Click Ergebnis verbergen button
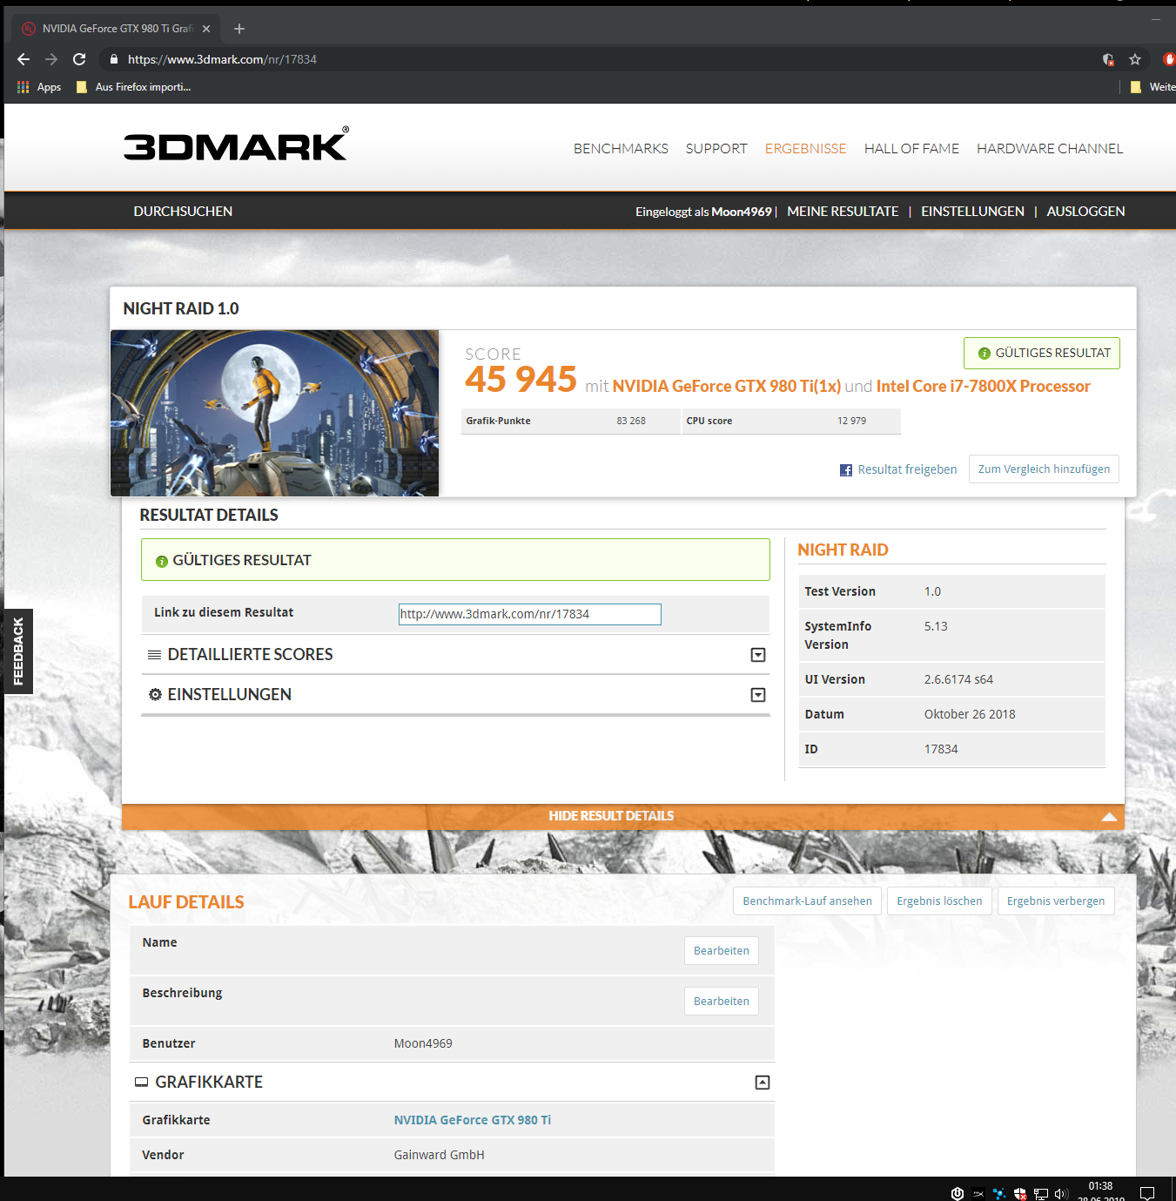The width and height of the screenshot is (1176, 1201). [x=1056, y=901]
